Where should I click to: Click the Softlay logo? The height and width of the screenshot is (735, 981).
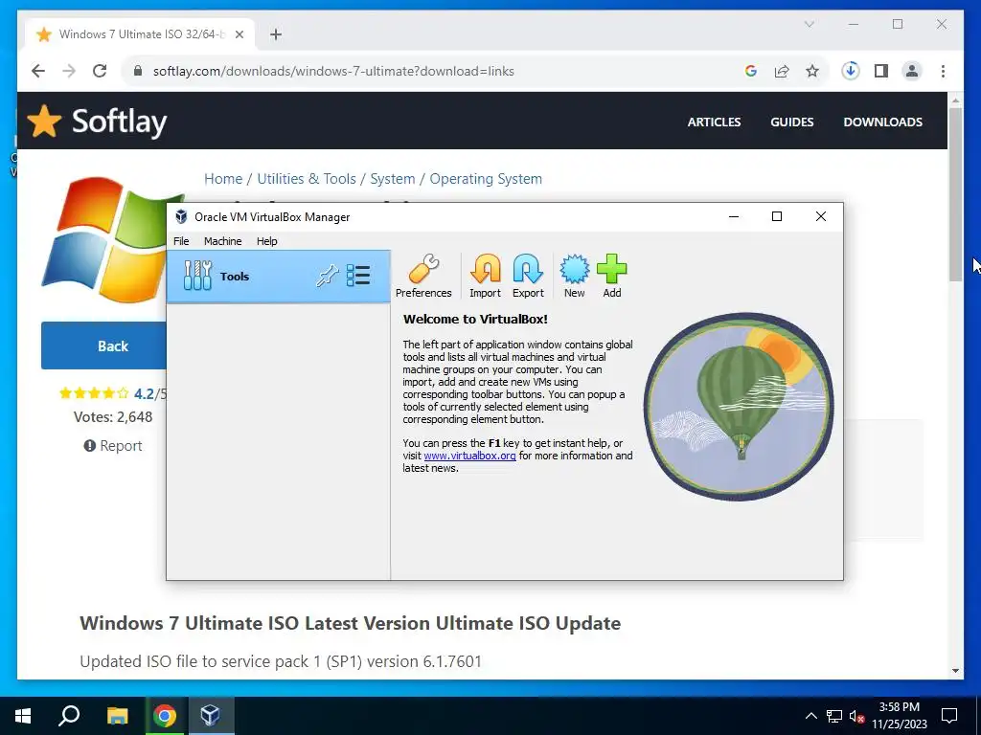coord(98,122)
